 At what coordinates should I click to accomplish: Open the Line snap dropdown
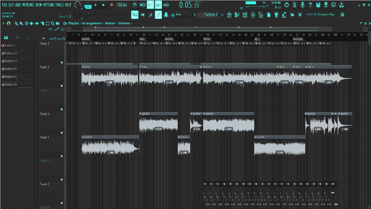(183, 15)
